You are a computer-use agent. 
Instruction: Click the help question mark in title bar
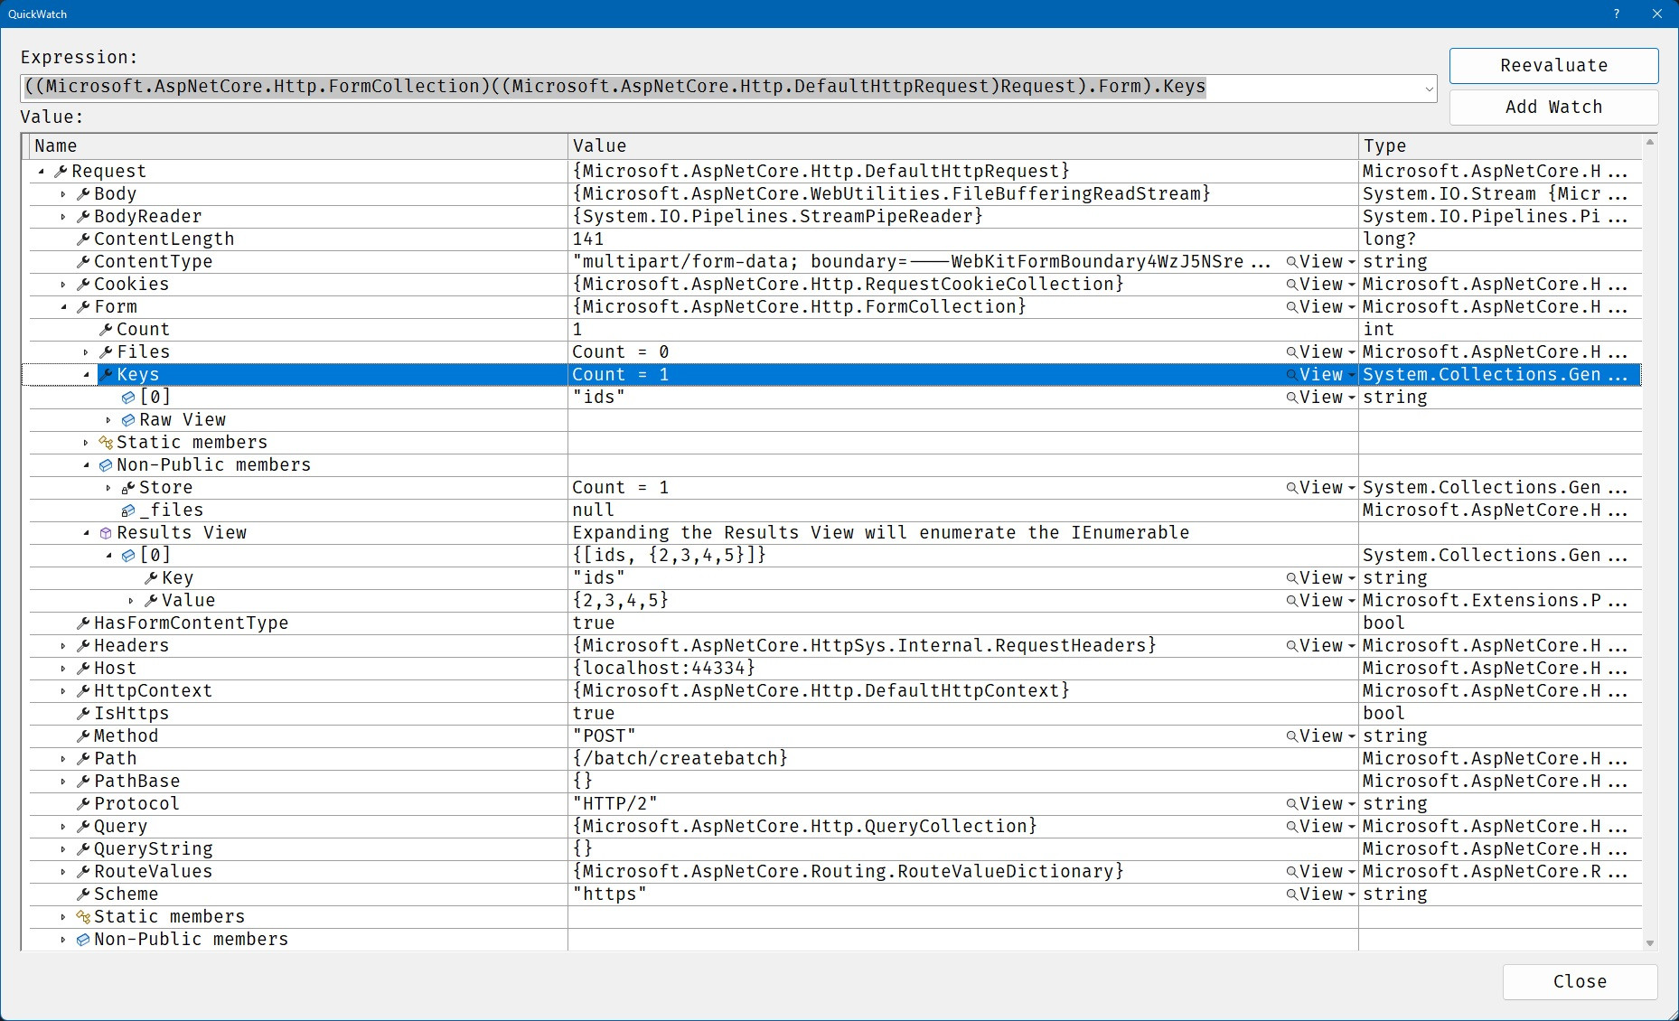pos(1617,14)
